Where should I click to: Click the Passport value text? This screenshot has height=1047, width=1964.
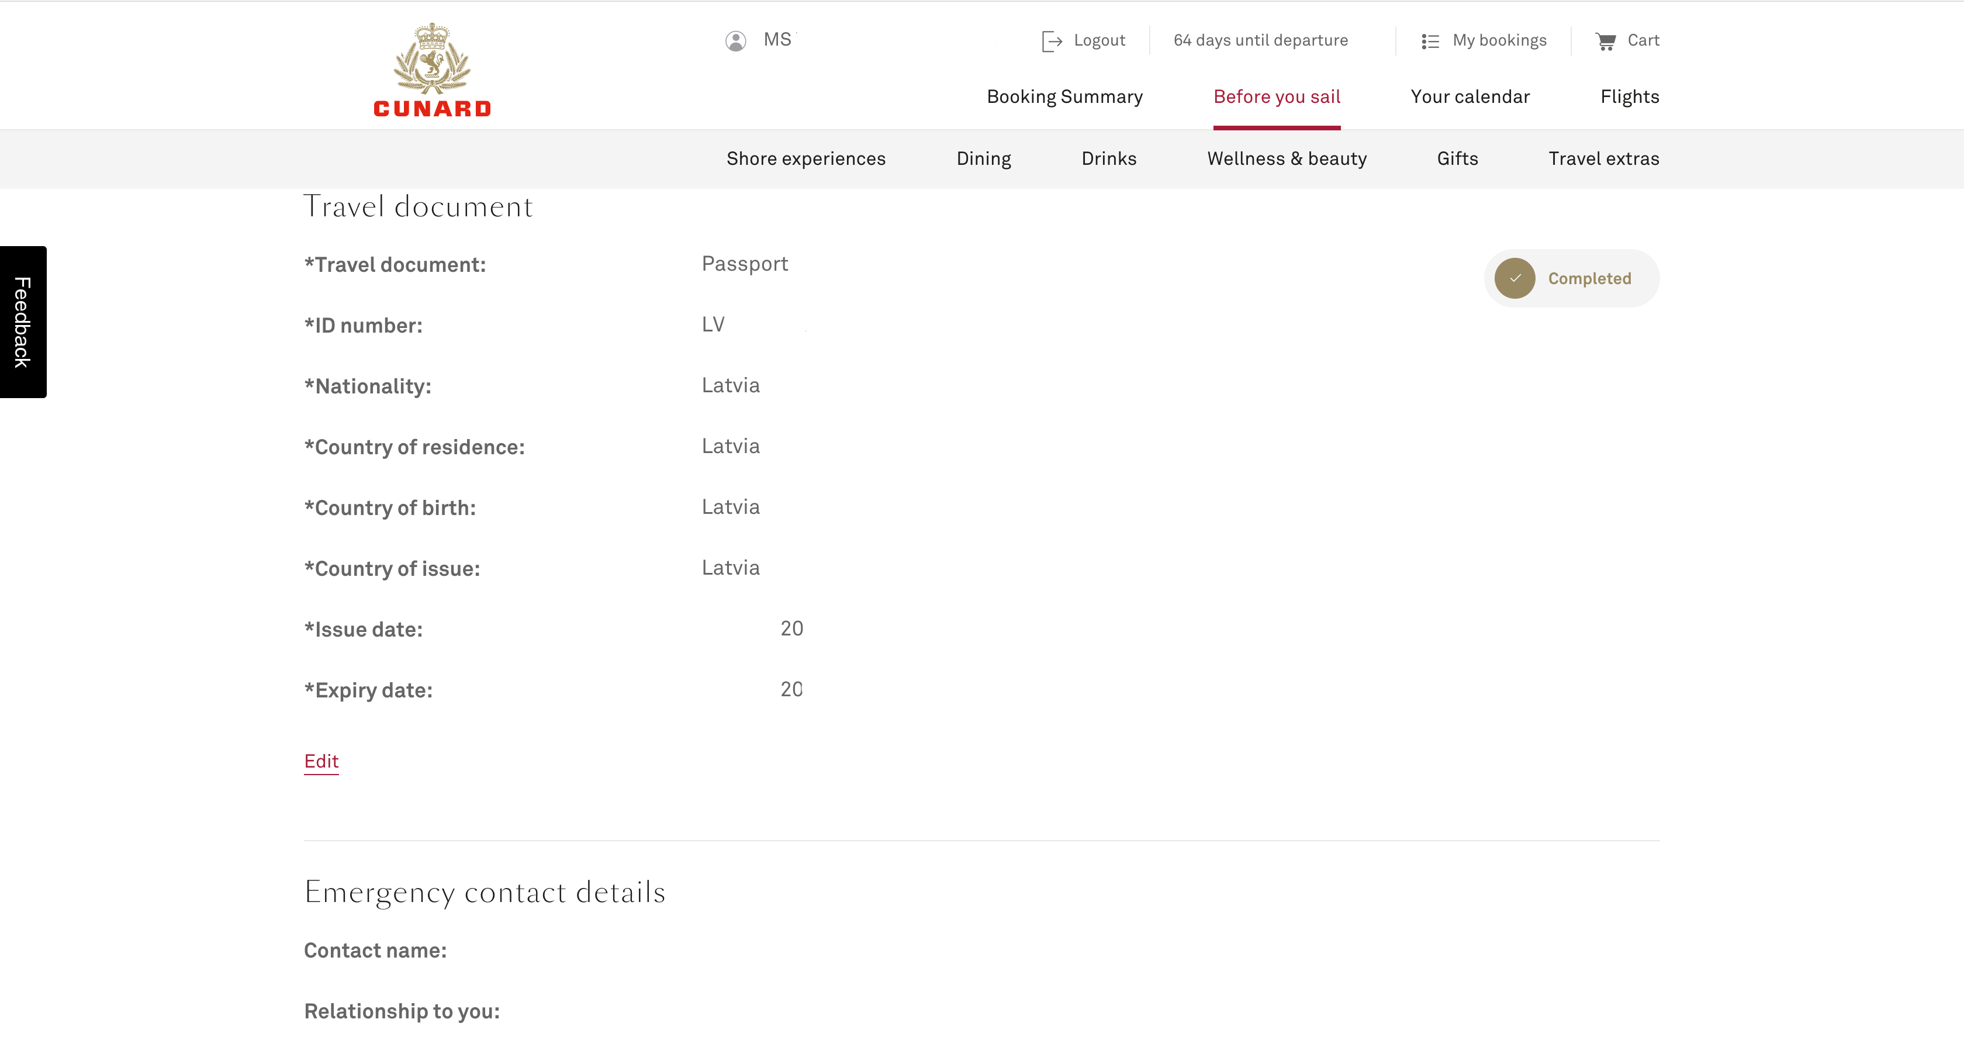[744, 264]
